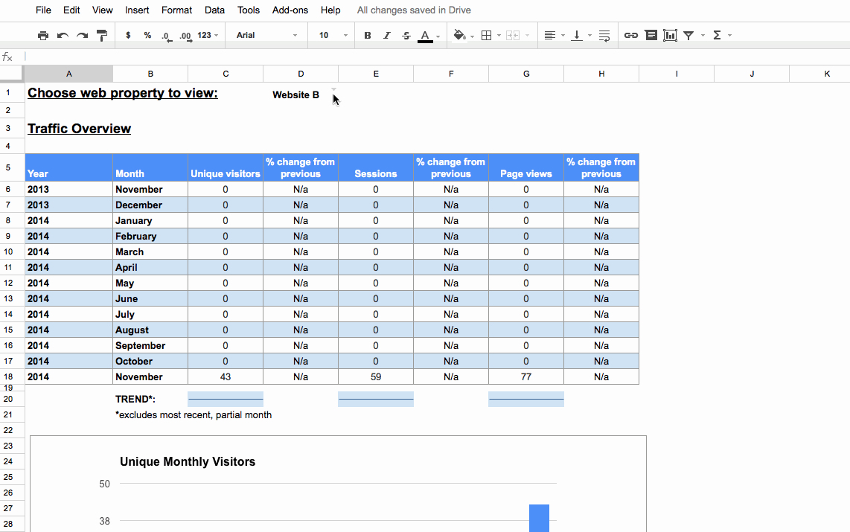The height and width of the screenshot is (532, 850).
Task: Undo the last change
Action: (x=63, y=35)
